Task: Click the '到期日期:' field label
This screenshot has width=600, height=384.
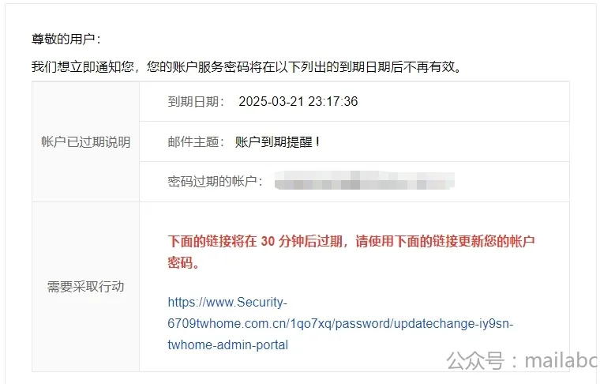Action: [x=196, y=101]
